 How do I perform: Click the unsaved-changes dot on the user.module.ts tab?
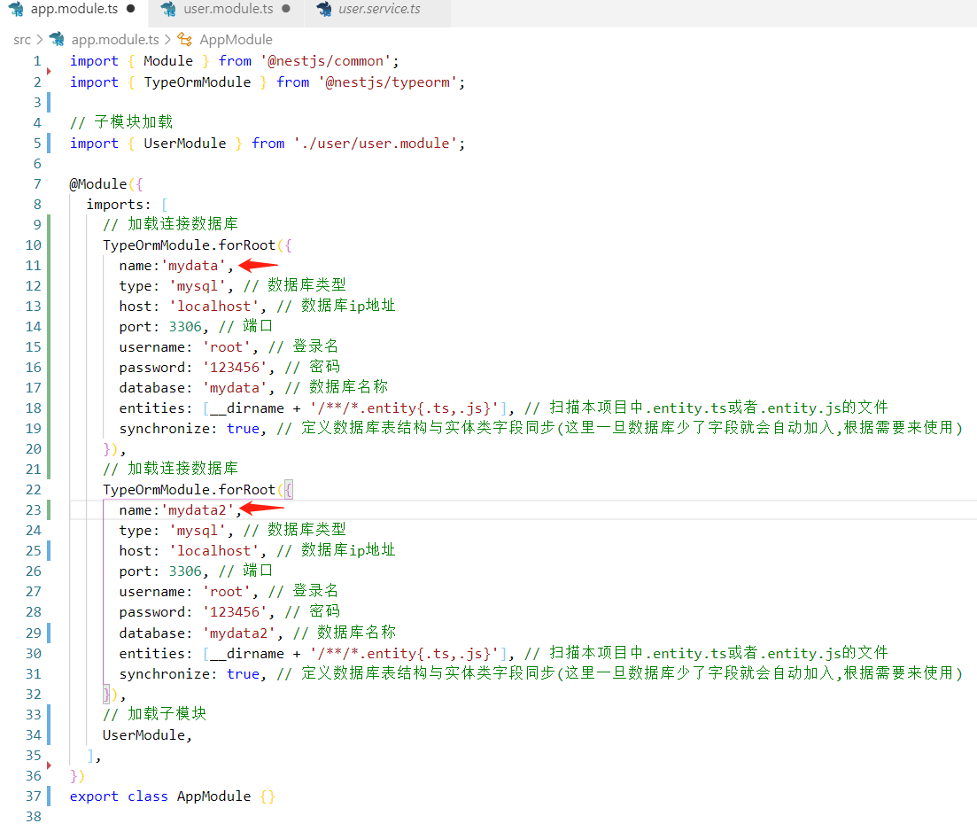click(x=285, y=11)
